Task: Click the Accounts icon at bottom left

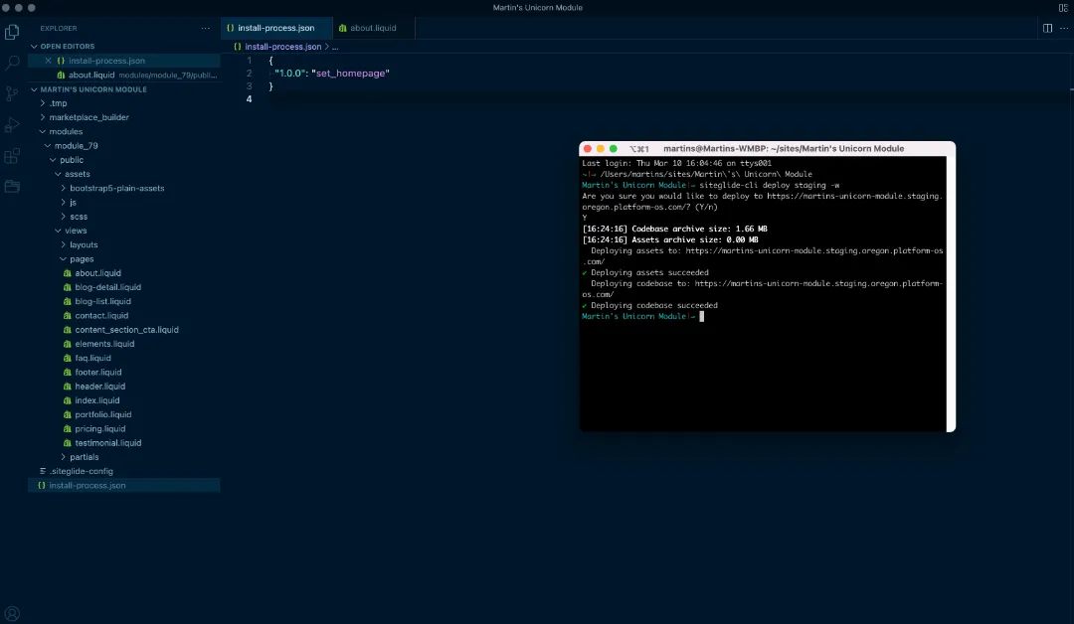Action: (13, 613)
